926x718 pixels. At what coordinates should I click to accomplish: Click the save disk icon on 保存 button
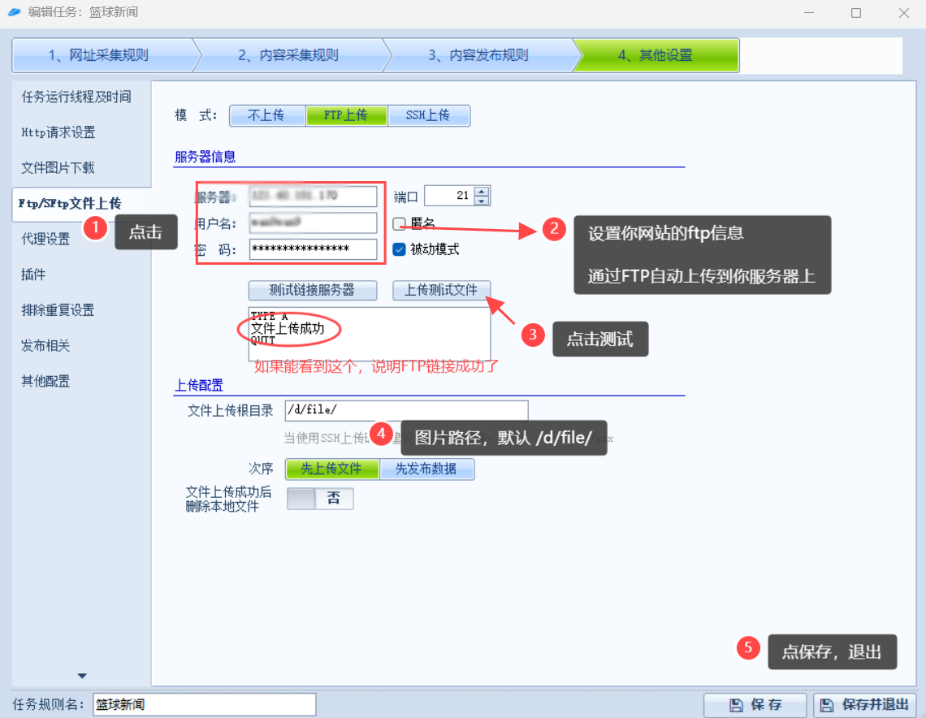735,705
